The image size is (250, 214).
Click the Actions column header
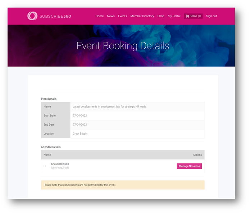[197, 155]
